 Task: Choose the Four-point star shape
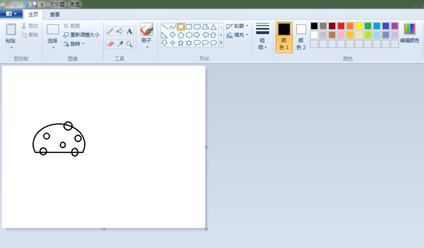173,43
